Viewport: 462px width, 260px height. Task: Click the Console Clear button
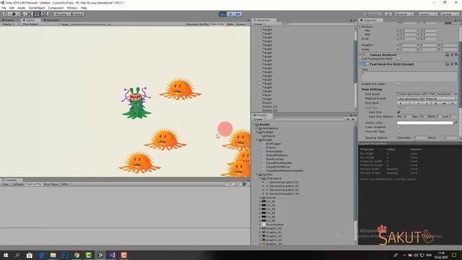click(5, 184)
